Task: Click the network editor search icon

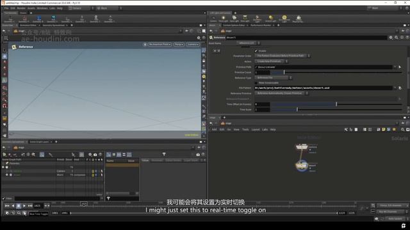Action: point(402,130)
